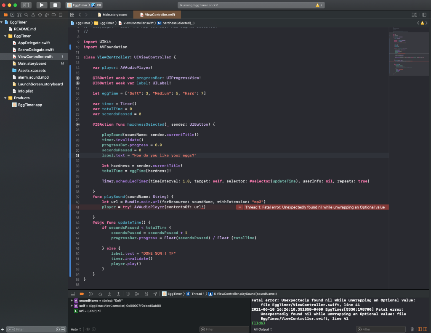
Task: Click the fatal error annotation on line 41
Action: (313, 207)
